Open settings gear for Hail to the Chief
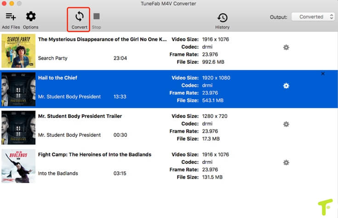The width and height of the screenshot is (338, 218). tap(286, 86)
